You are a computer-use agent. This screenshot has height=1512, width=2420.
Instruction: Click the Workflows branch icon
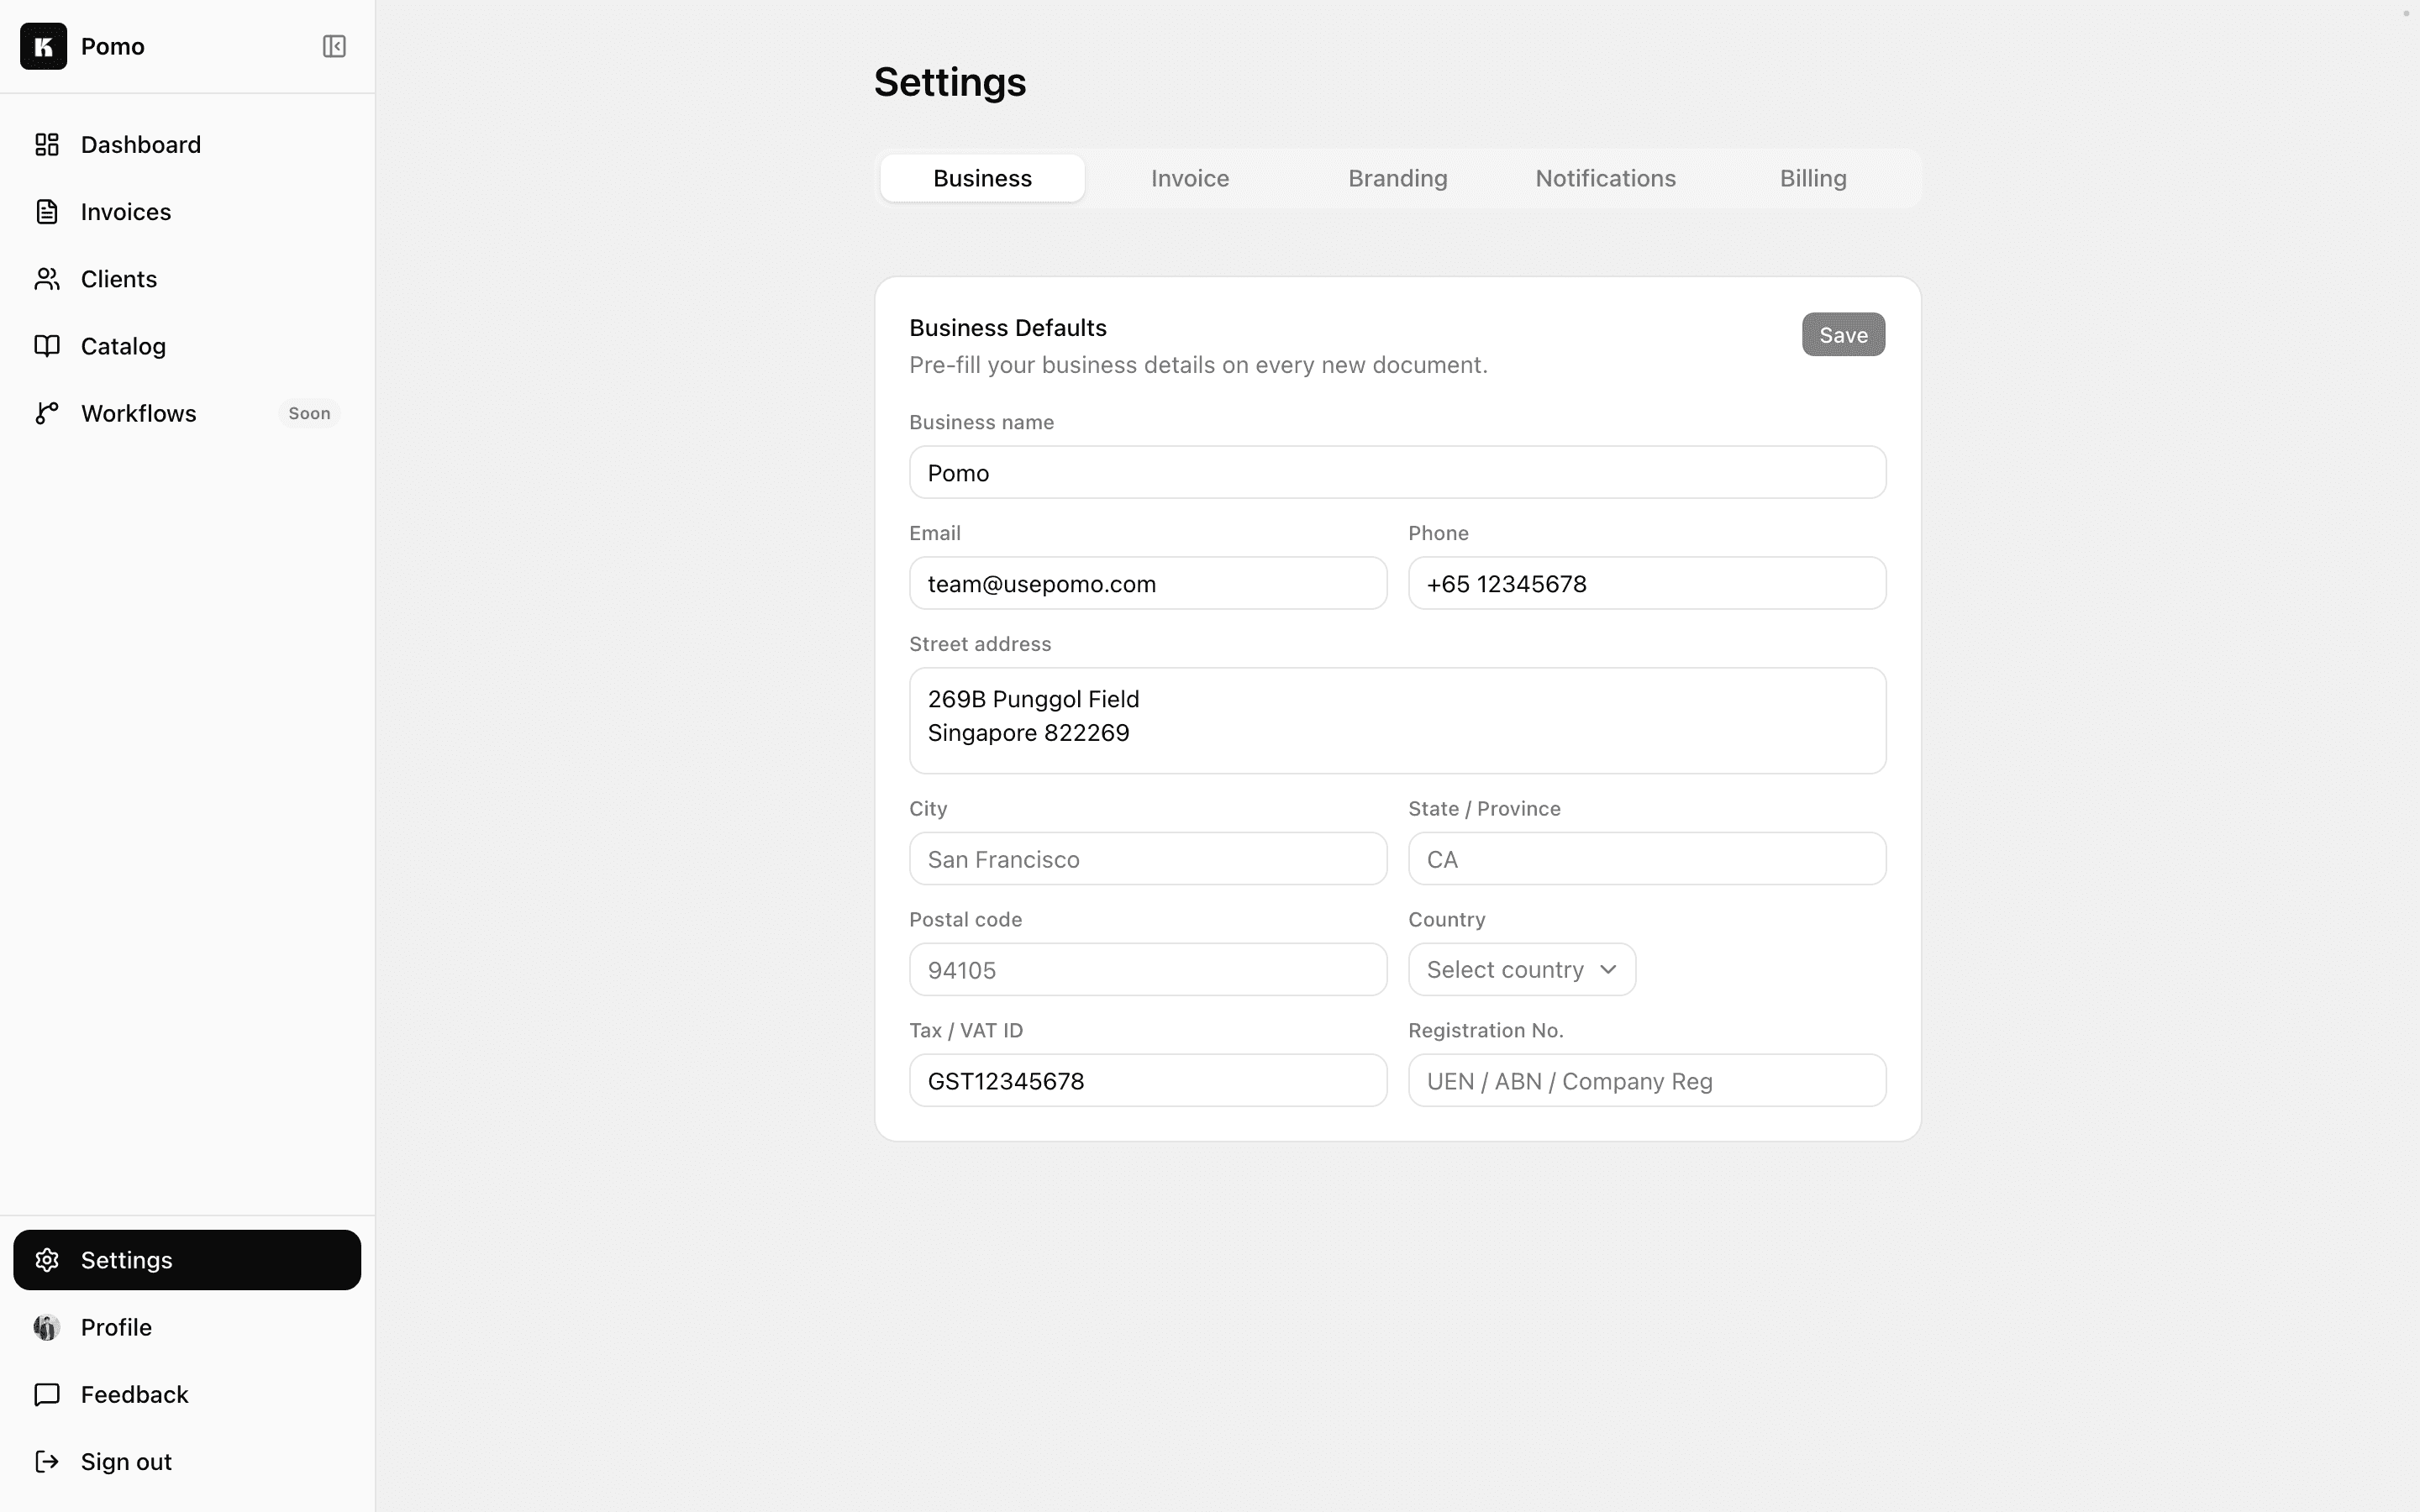pyautogui.click(x=46, y=412)
